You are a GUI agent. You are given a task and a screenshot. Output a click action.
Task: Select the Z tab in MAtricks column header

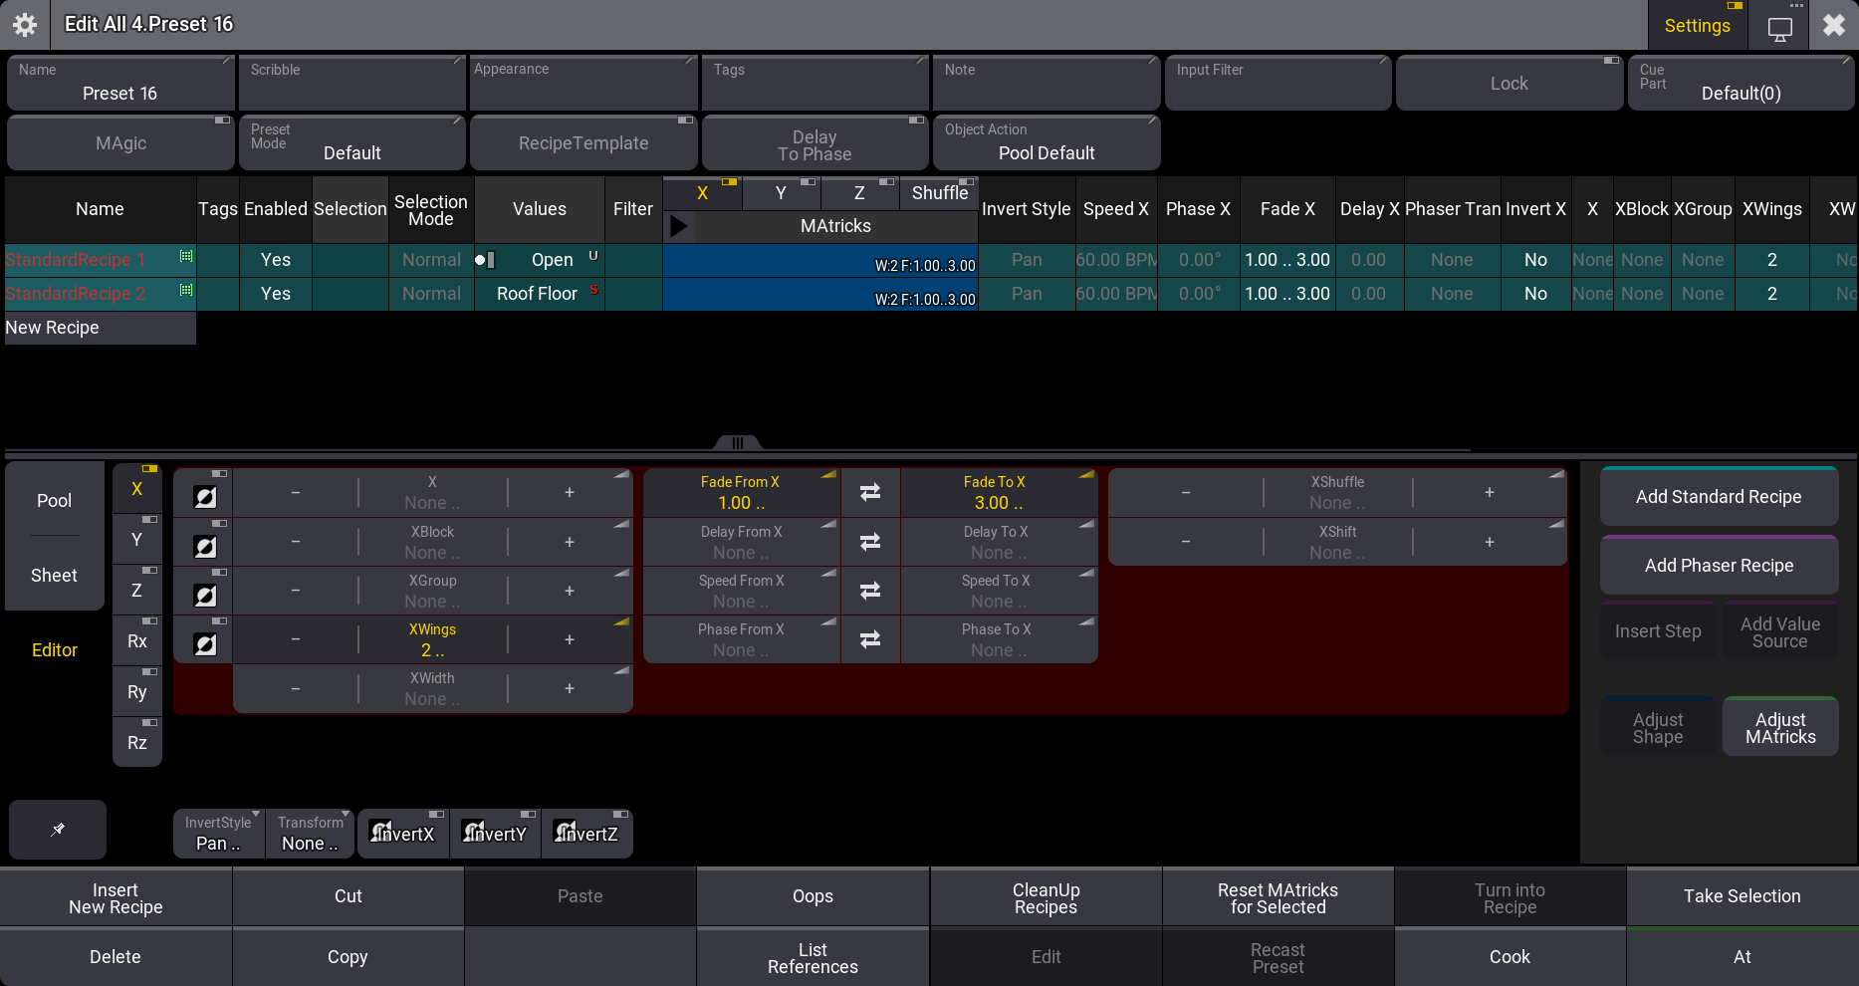(858, 193)
